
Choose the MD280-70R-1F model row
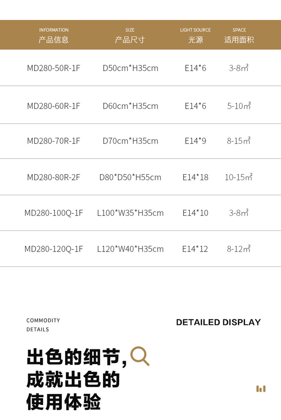[54, 141]
